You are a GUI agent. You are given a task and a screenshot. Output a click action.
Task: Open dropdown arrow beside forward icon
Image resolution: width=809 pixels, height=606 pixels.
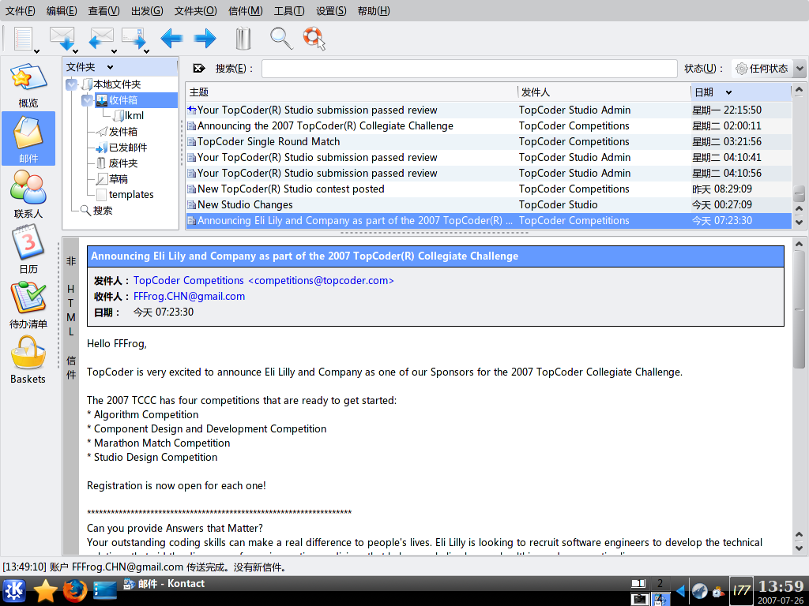146,51
